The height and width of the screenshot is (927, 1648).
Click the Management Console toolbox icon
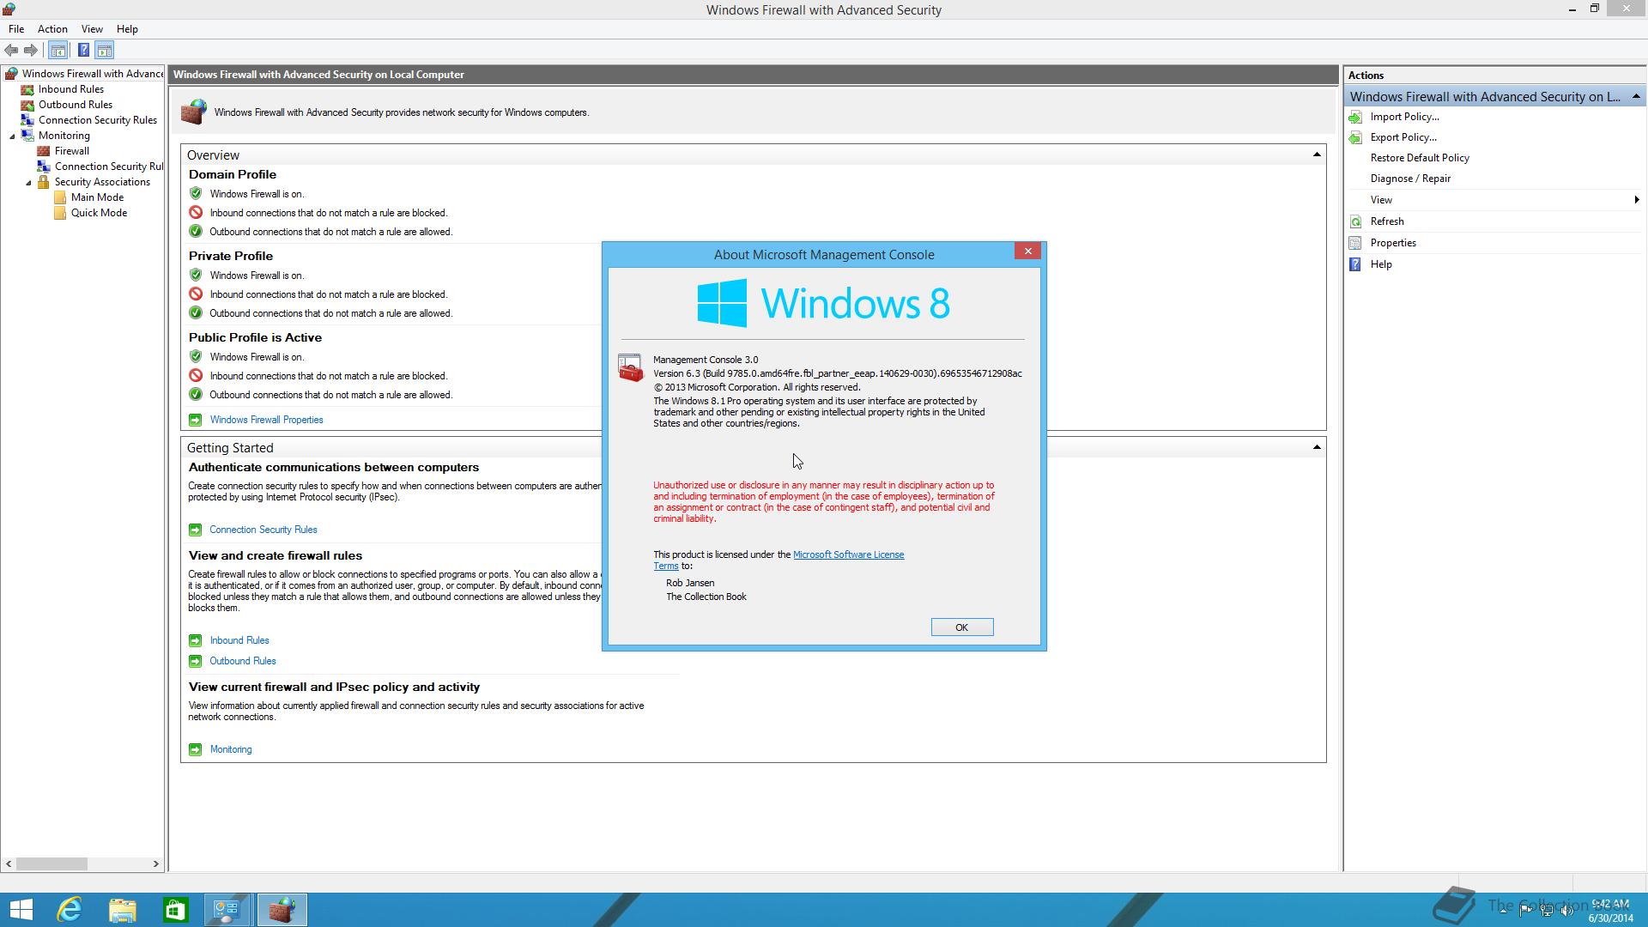630,368
